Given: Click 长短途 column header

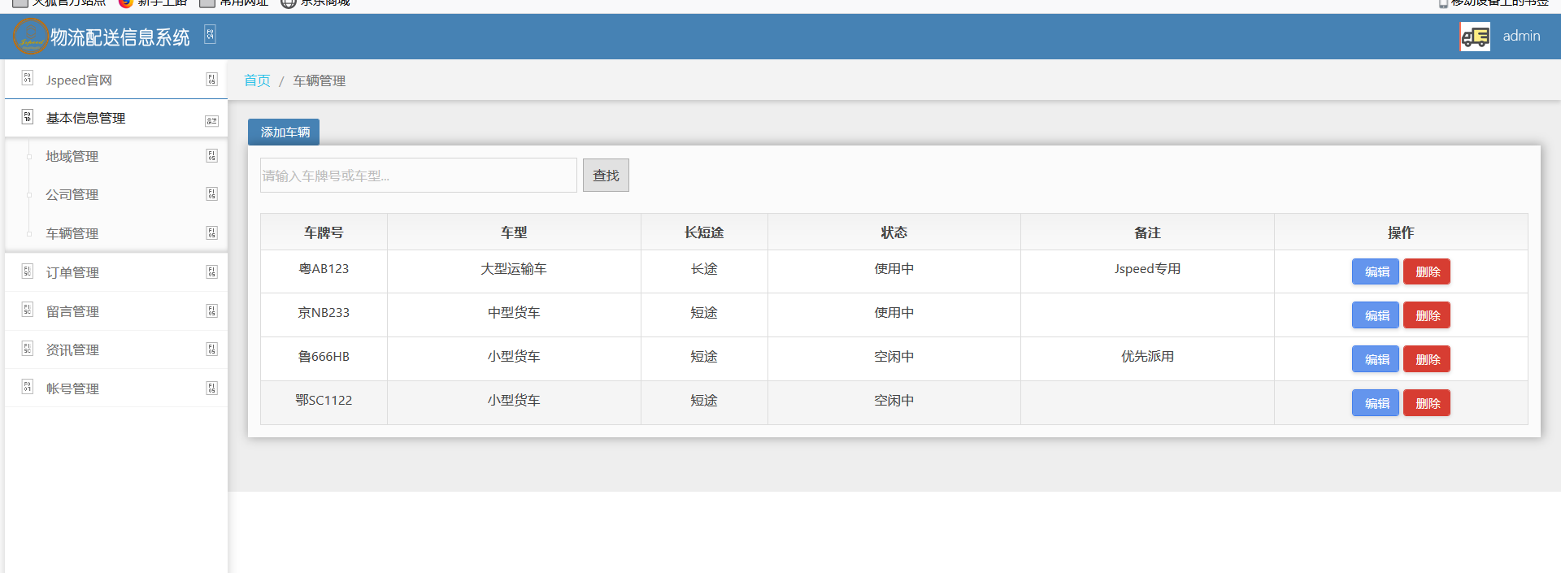Looking at the screenshot, I should (x=704, y=232).
